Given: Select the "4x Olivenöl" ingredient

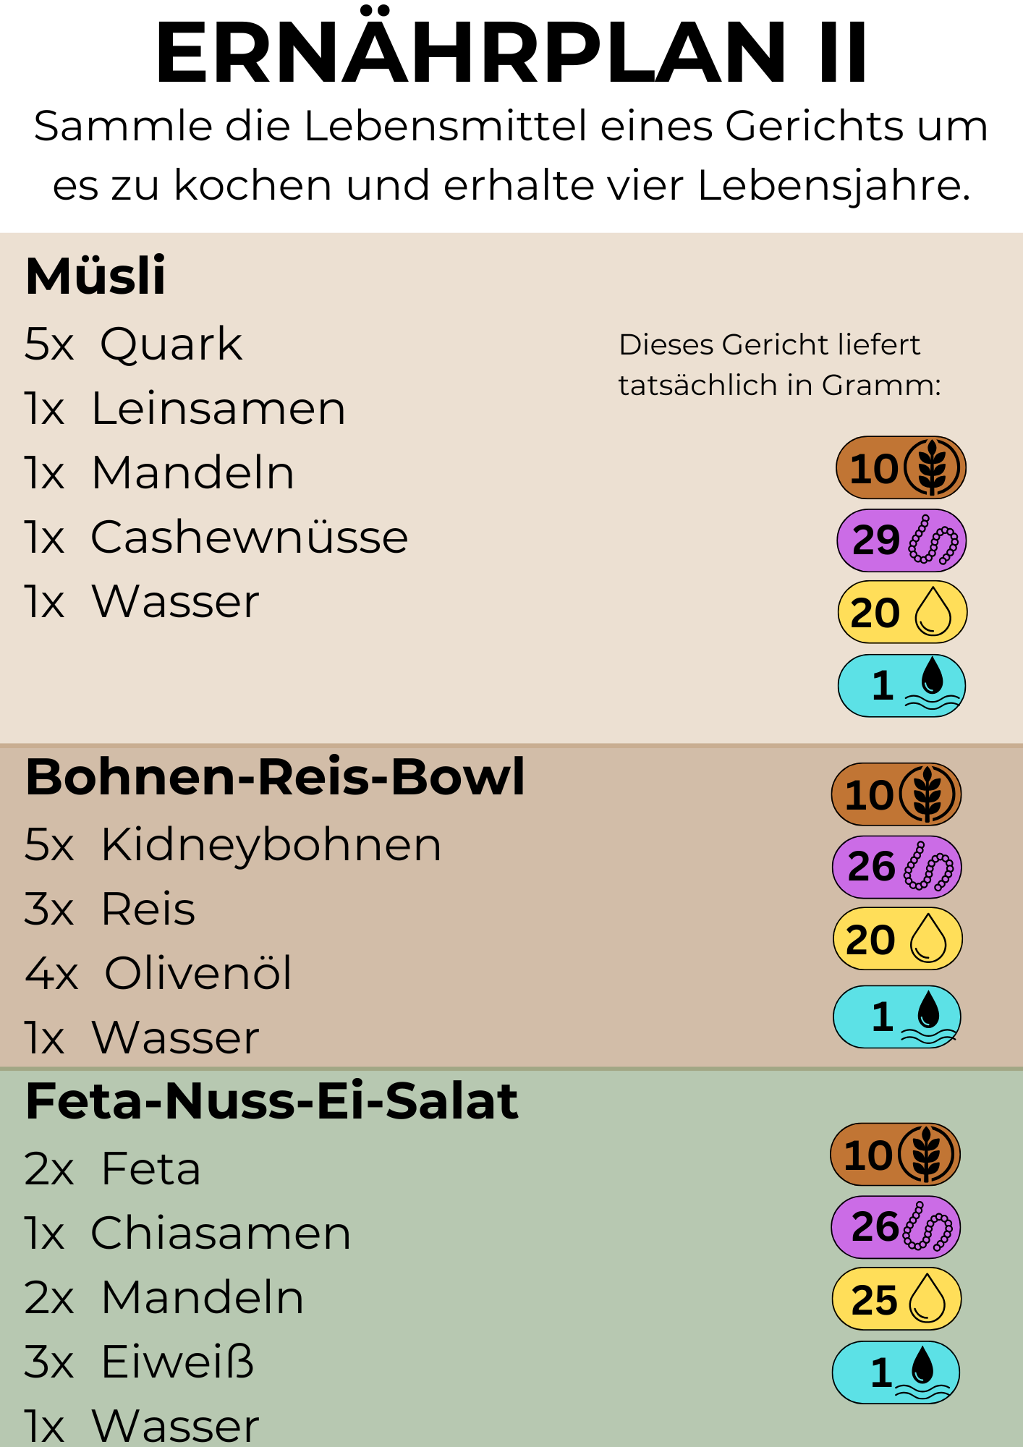Looking at the screenshot, I should [x=158, y=973].
